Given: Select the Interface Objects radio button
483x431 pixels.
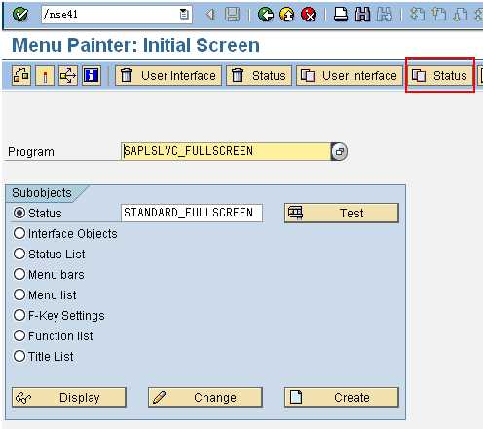Looking at the screenshot, I should [x=19, y=233].
